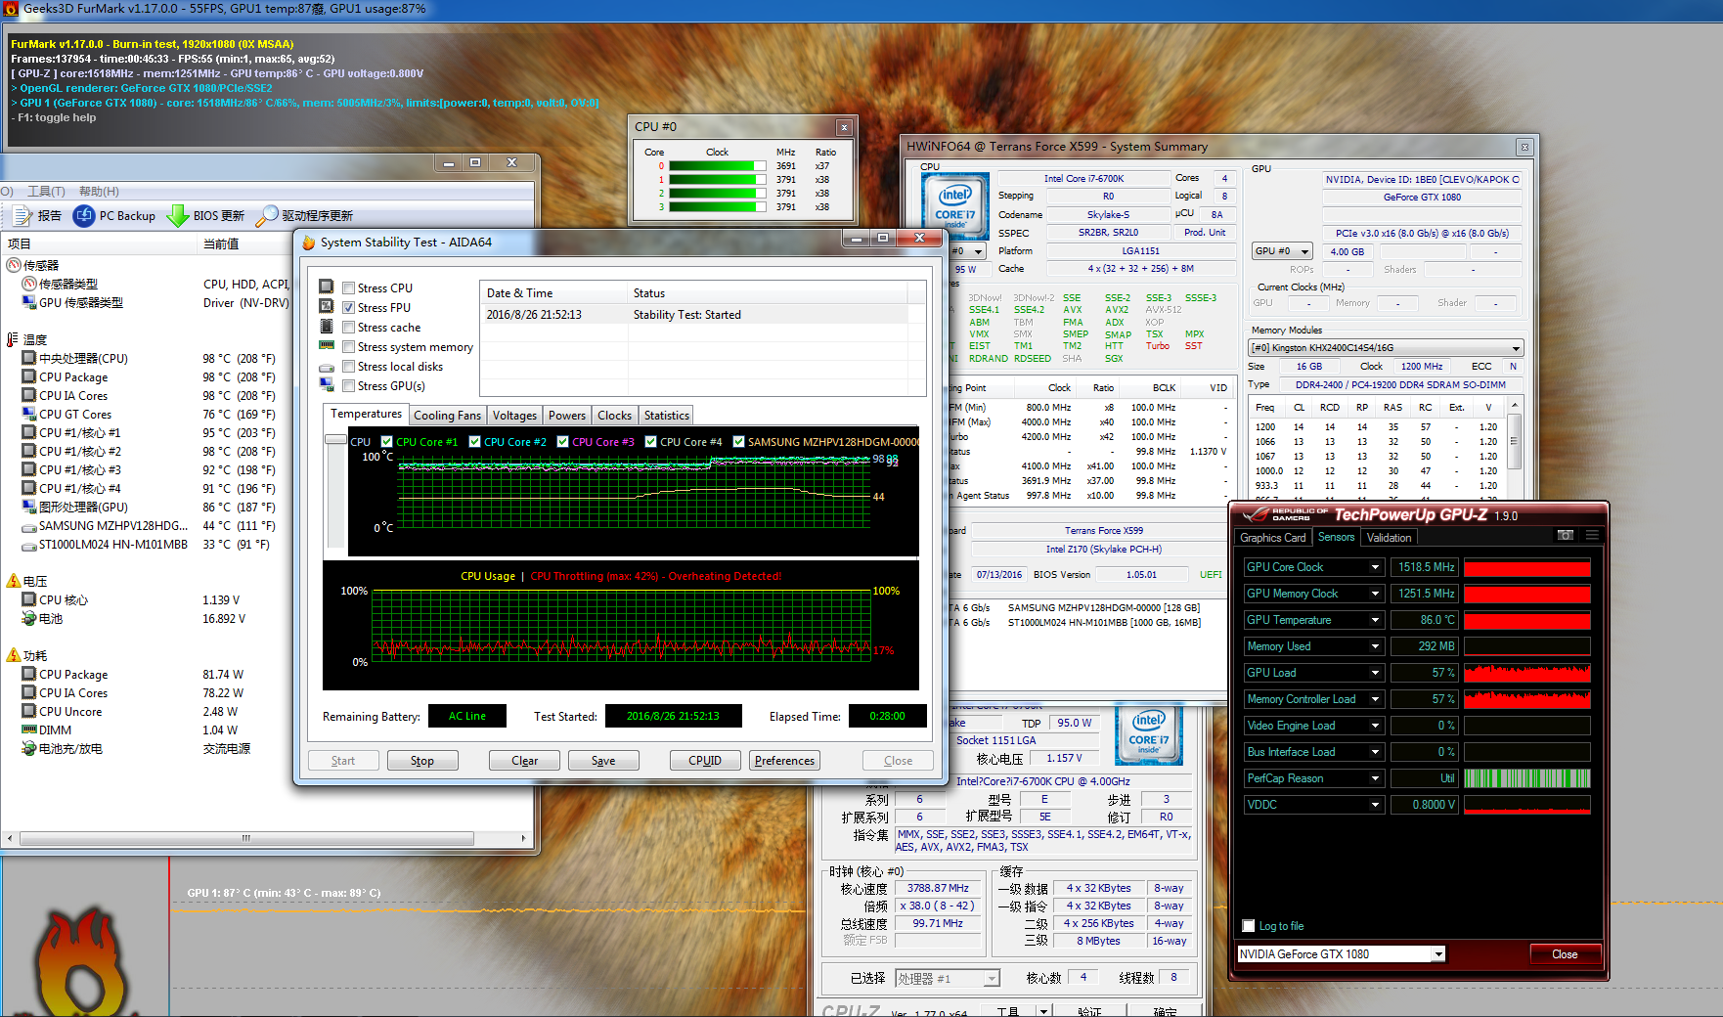Click the chip icon beside CPU Package temperature
The image size is (1723, 1017).
click(x=29, y=376)
